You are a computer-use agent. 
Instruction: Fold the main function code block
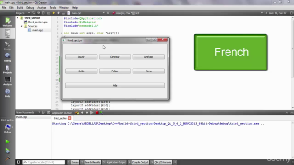(62, 33)
